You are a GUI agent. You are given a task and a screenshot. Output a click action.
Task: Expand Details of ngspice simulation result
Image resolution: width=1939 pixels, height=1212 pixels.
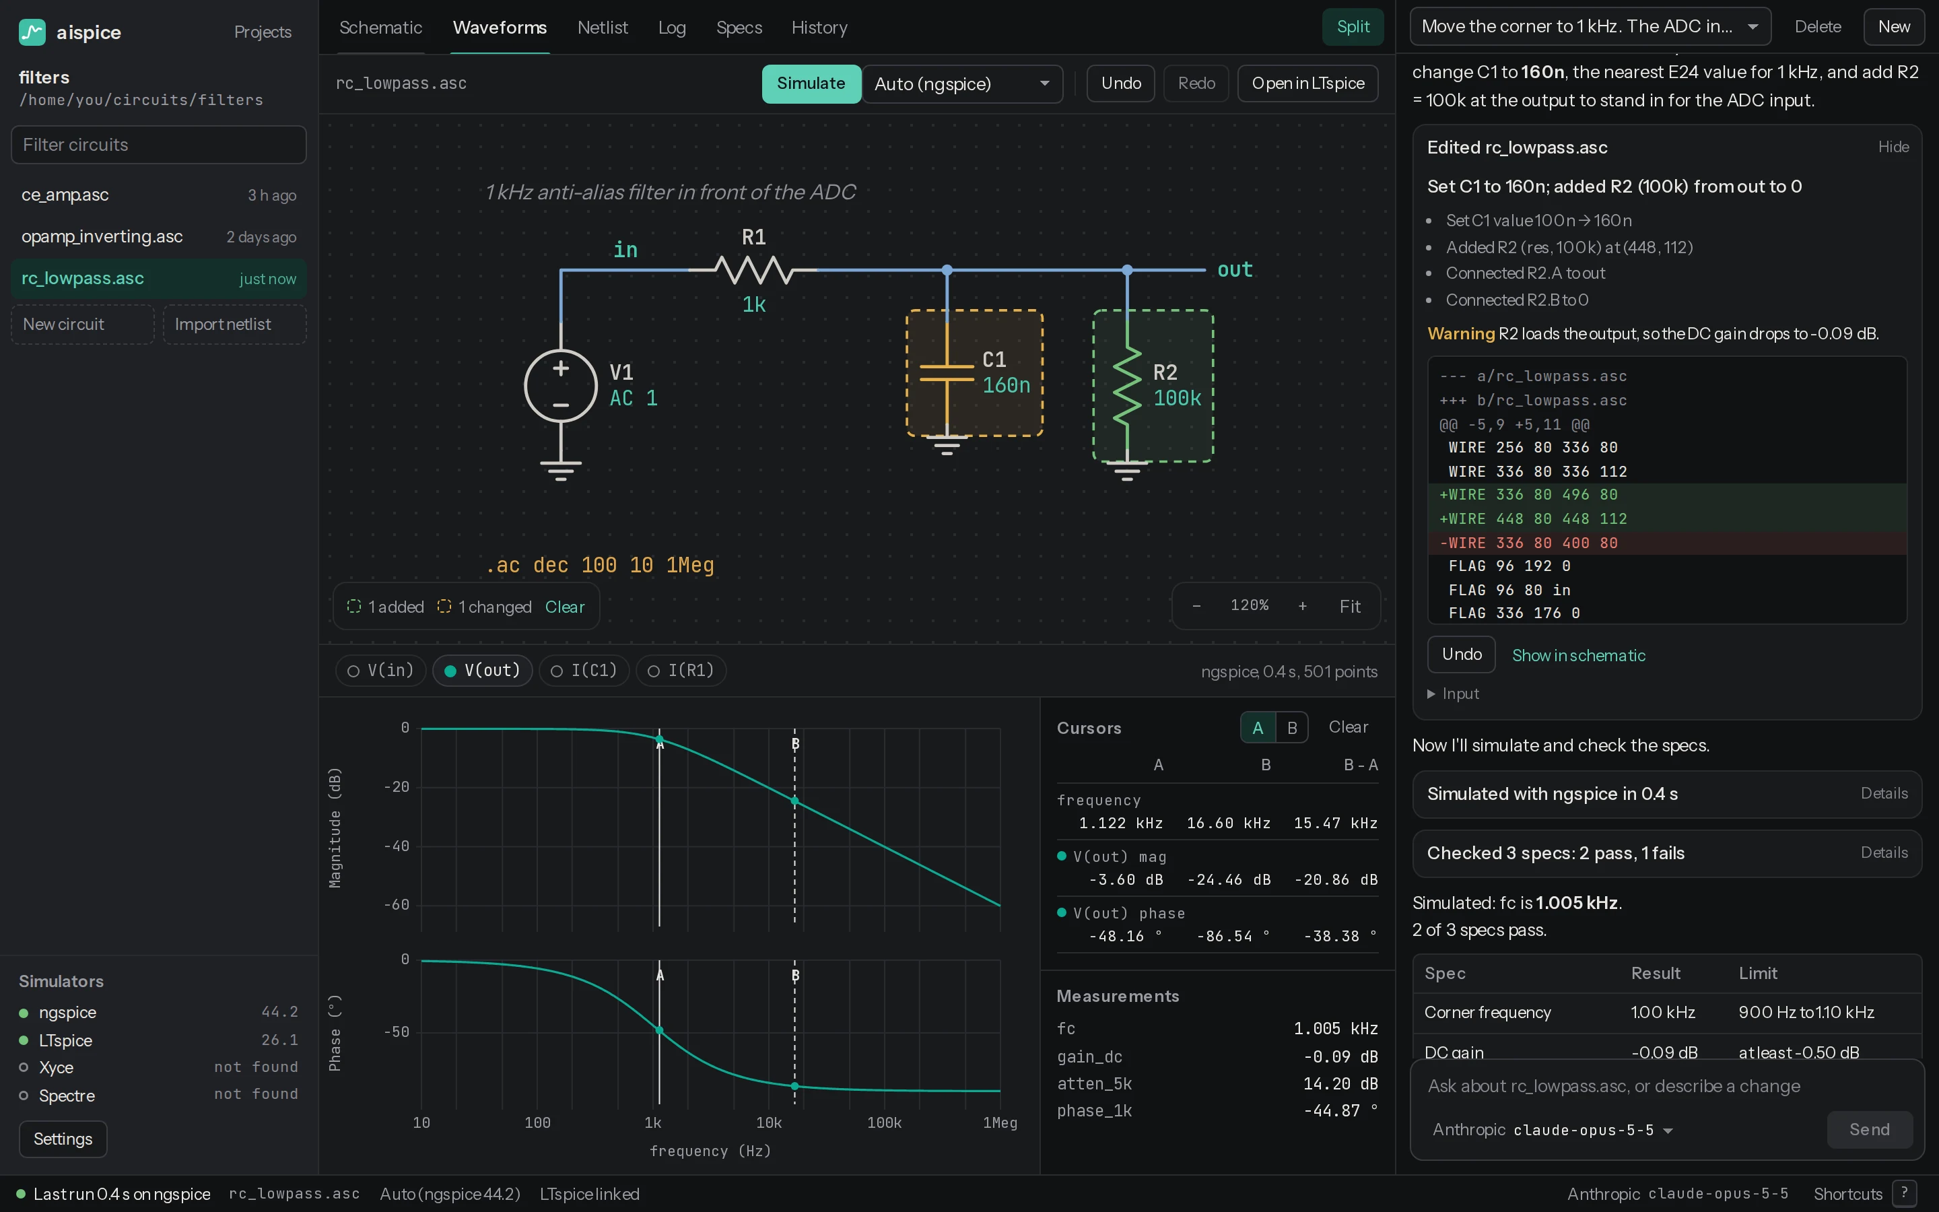point(1884,793)
